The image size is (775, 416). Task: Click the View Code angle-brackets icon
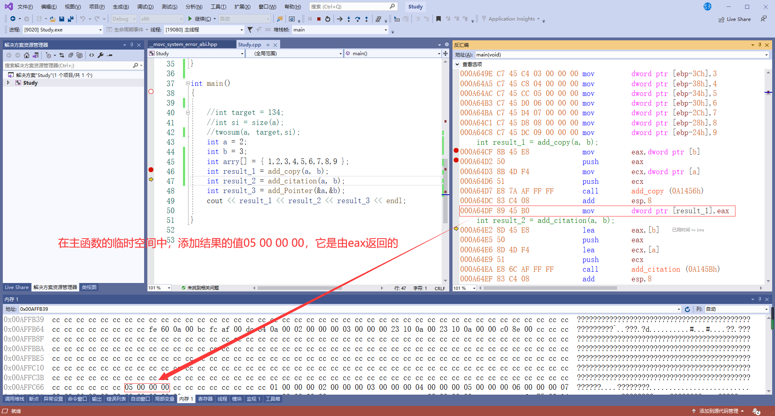[92, 55]
